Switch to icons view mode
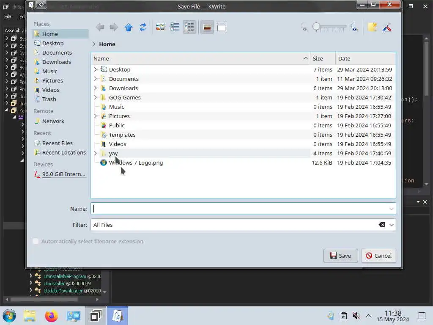 pyautogui.click(x=160, y=27)
